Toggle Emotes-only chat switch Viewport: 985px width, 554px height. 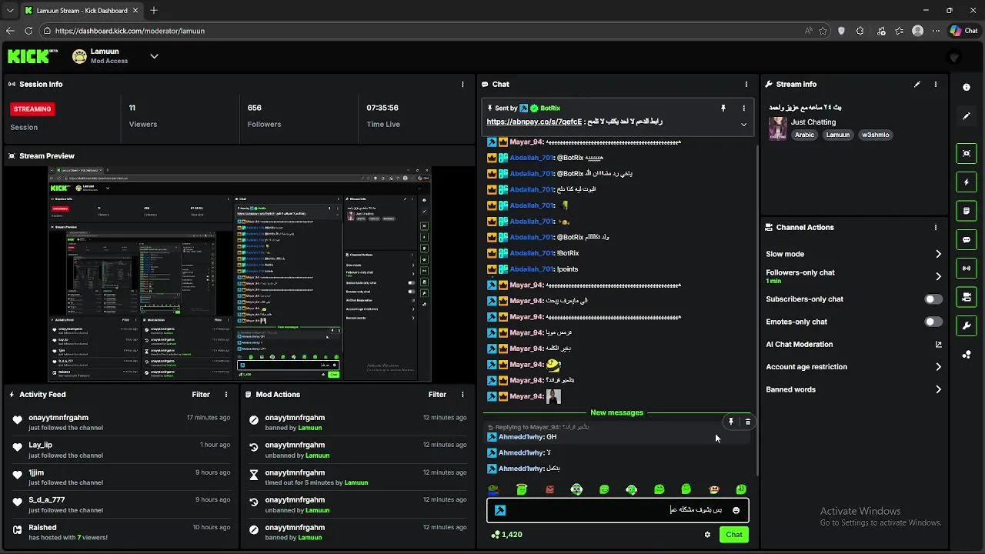pyautogui.click(x=933, y=322)
